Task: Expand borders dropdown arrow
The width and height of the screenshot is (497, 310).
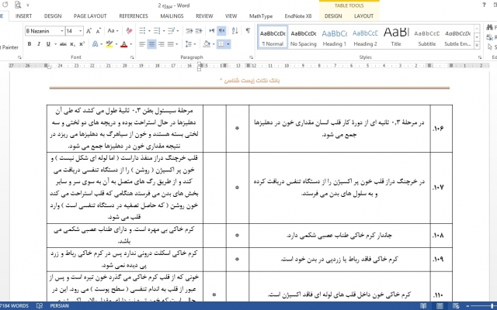Action: click(228, 44)
